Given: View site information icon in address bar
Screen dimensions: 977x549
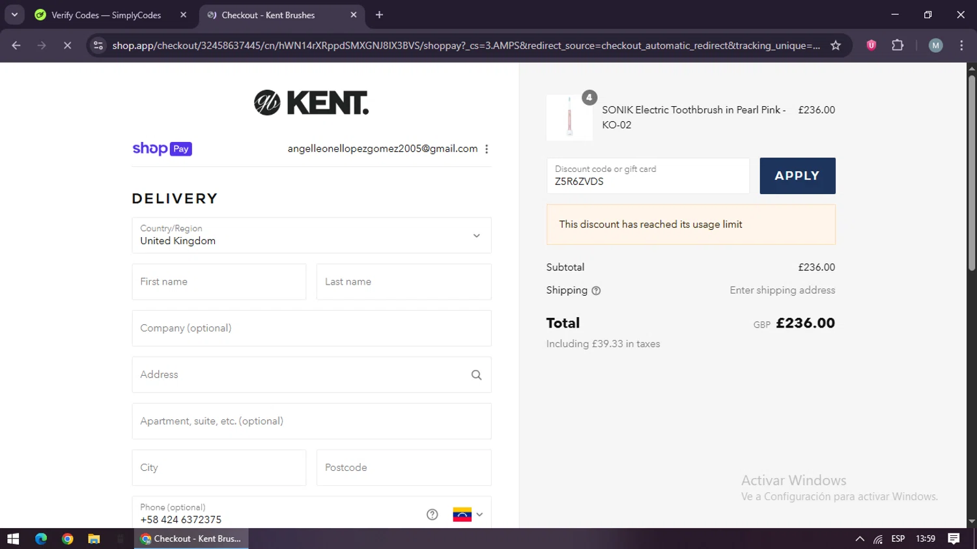Looking at the screenshot, I should tap(98, 46).
